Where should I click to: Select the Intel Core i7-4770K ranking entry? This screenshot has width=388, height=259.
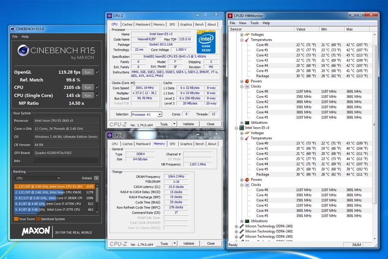tap(54, 204)
